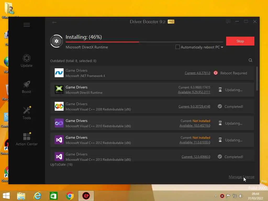Open Available: 9.29.952.3111 version link
The image size is (268, 201).
pyautogui.click(x=194, y=92)
